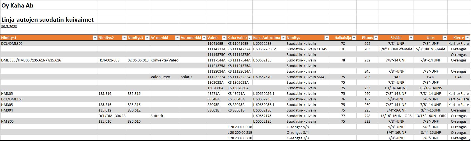Screen dimensions: 471x141
Task: Open the Nimitys1 column filter dropdown
Action: 95,38
